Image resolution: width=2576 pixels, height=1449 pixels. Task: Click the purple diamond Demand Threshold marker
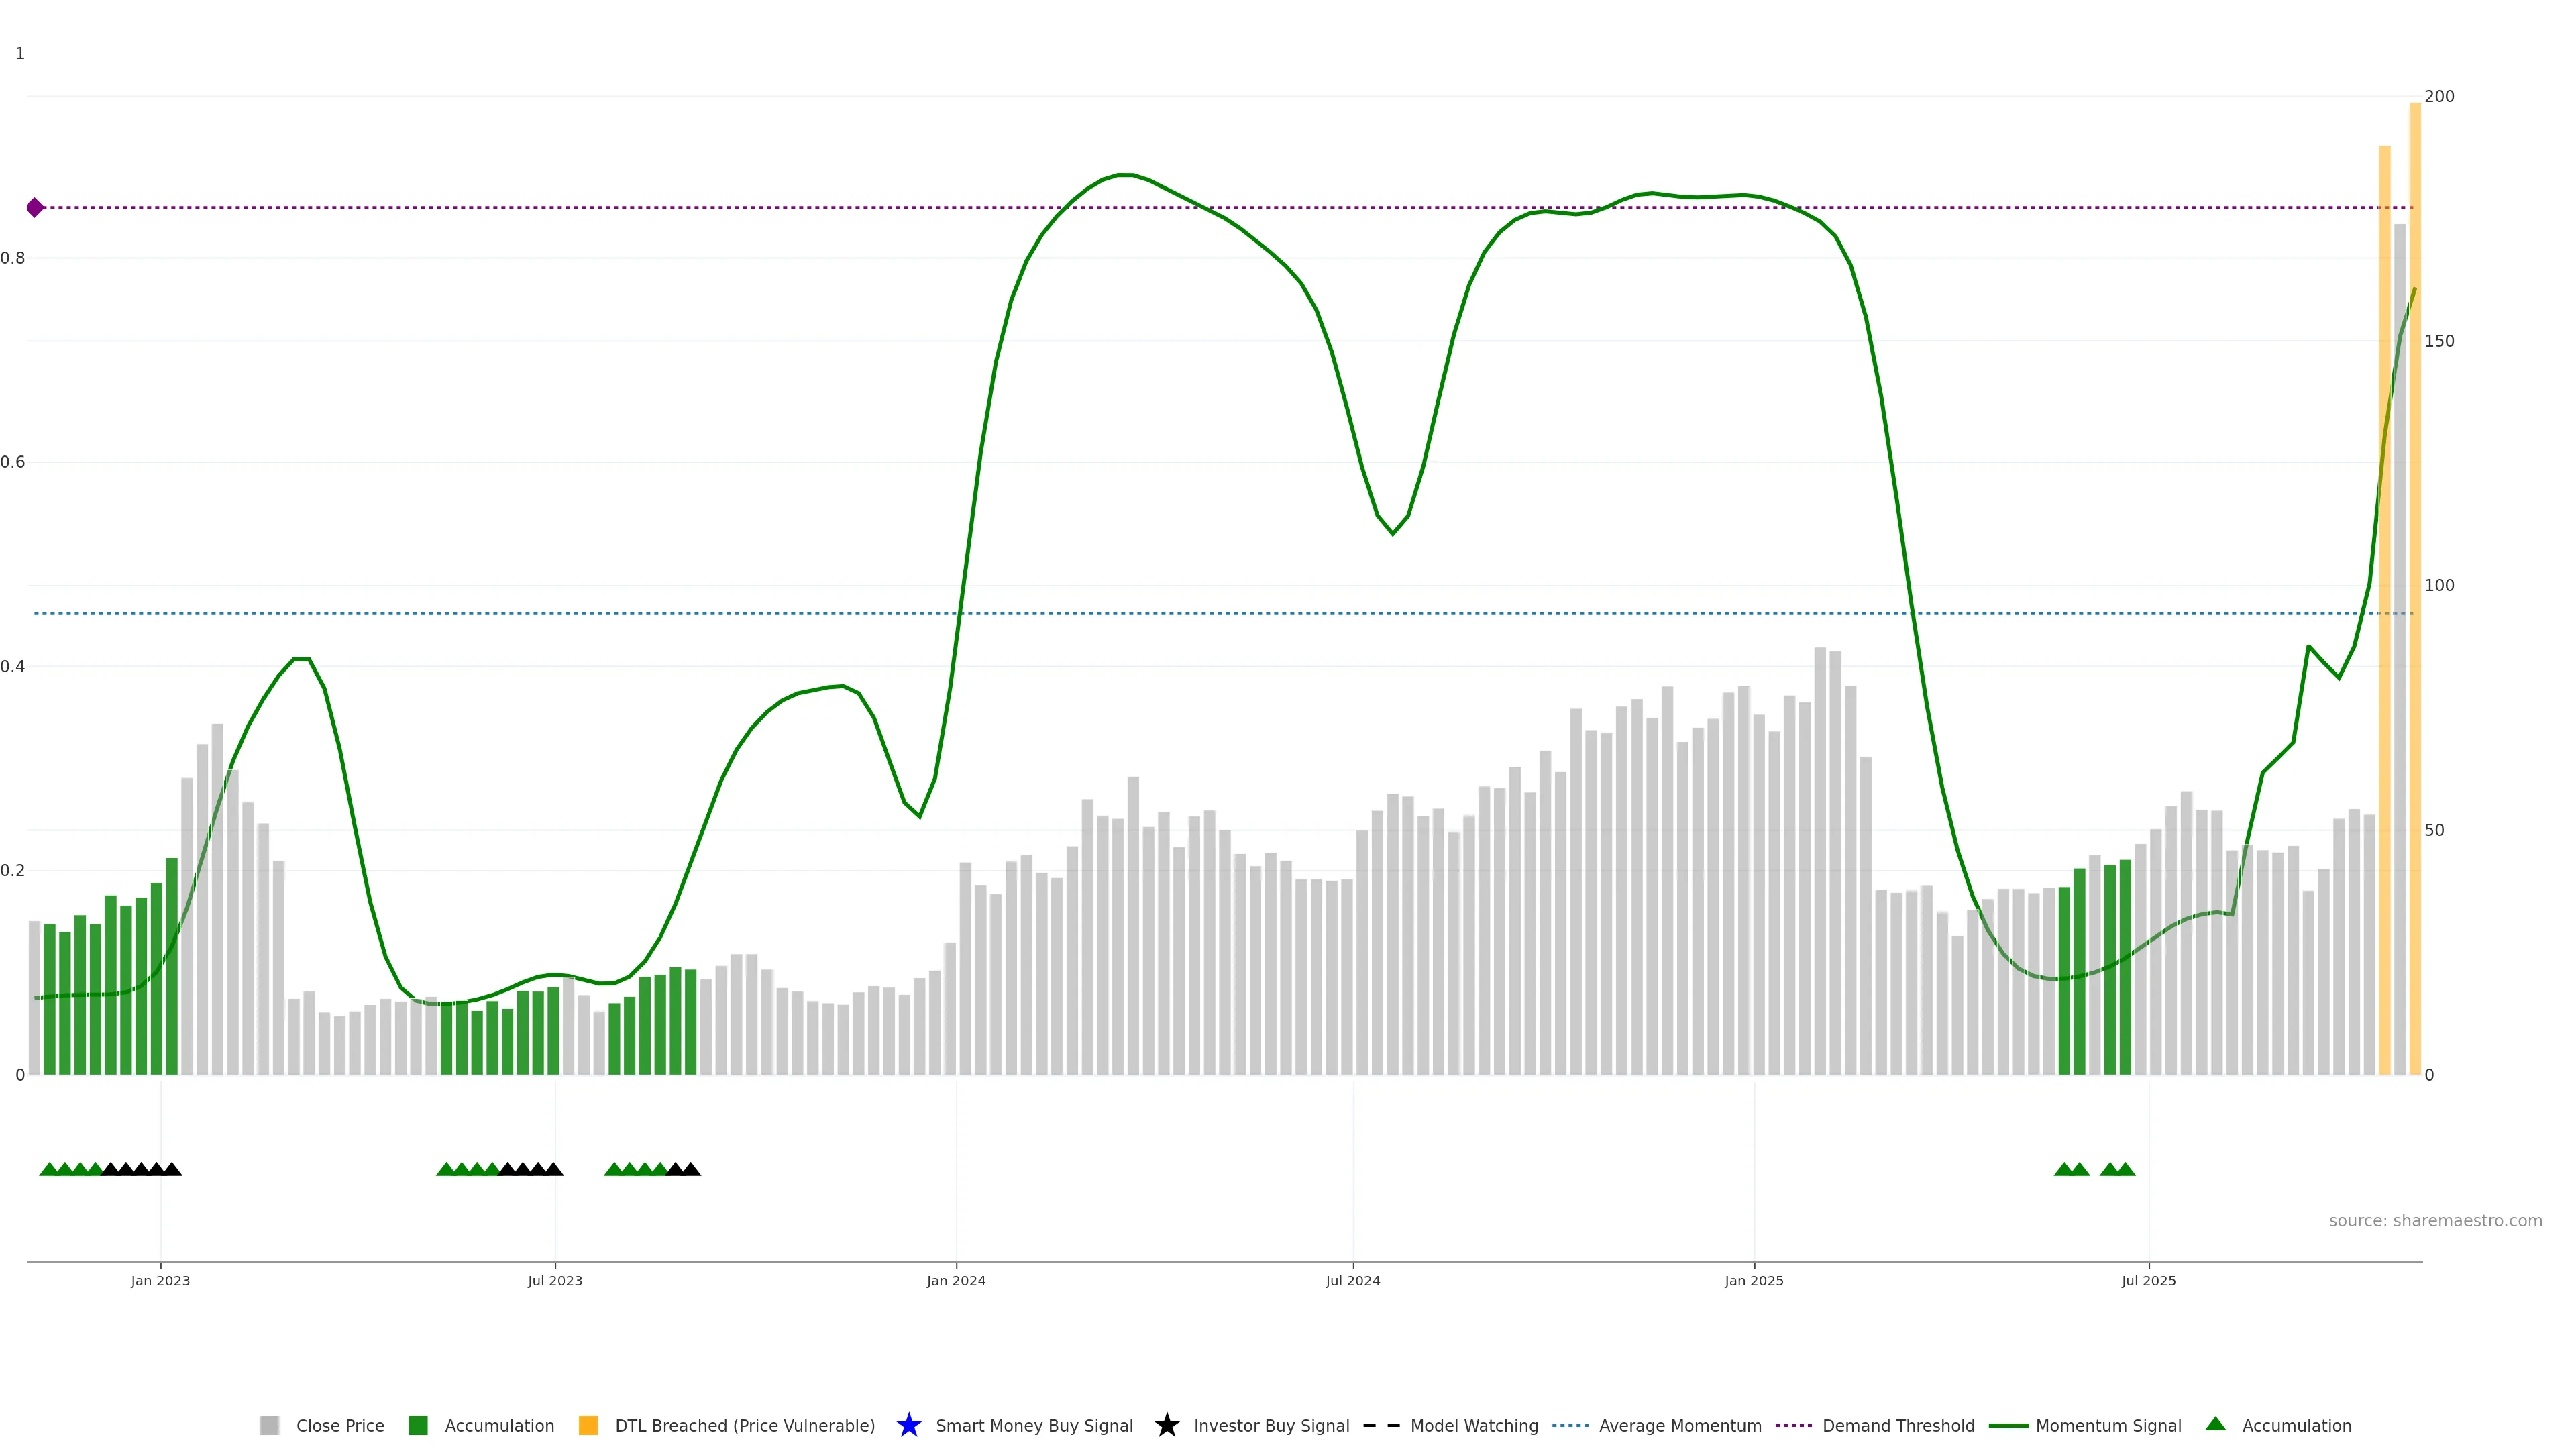[x=35, y=208]
